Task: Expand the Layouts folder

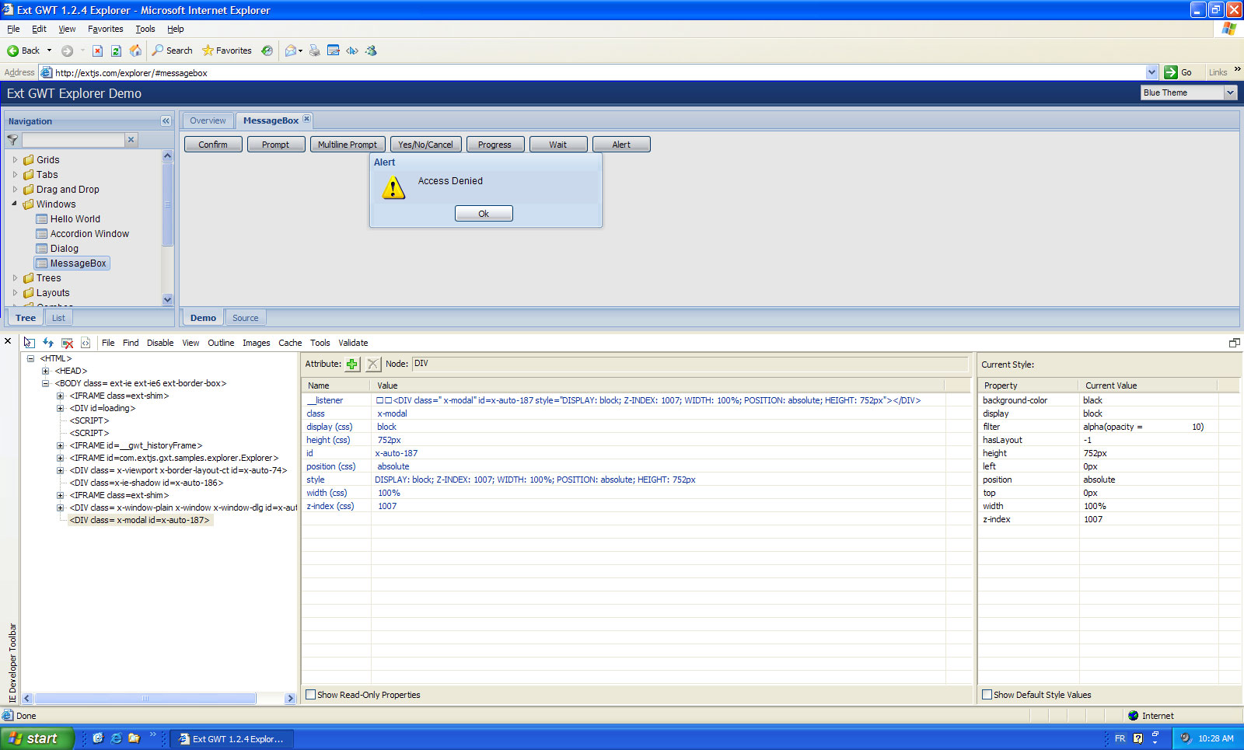Action: pyautogui.click(x=15, y=293)
